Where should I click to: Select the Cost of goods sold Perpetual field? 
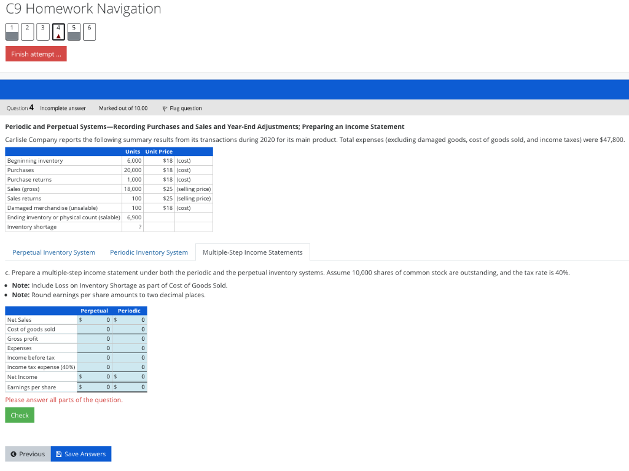coord(95,329)
